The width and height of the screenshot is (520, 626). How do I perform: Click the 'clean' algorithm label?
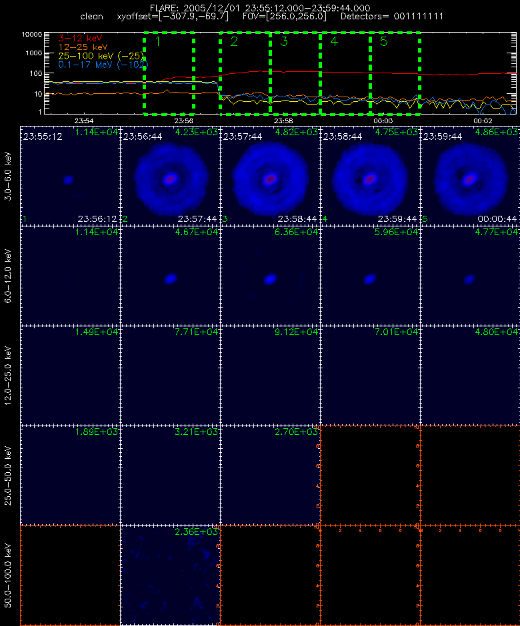click(91, 17)
